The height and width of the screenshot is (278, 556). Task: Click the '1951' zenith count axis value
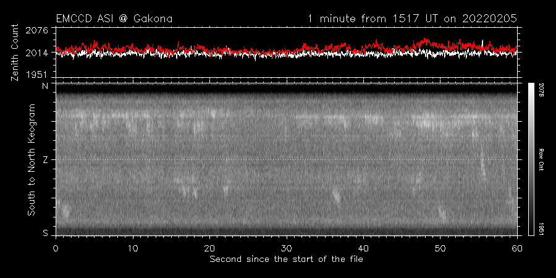(x=37, y=75)
